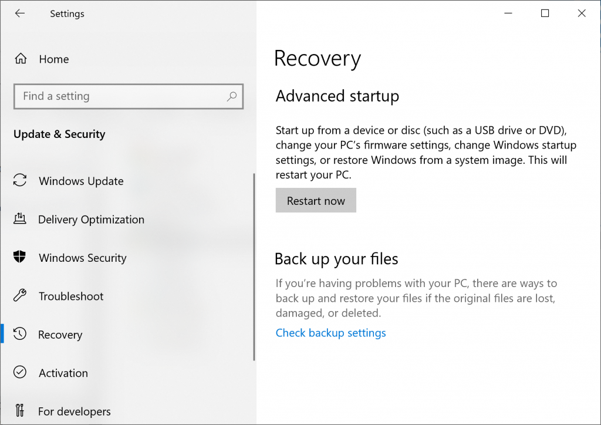Click the Windows Security shield icon
The image size is (601, 425).
tap(20, 257)
